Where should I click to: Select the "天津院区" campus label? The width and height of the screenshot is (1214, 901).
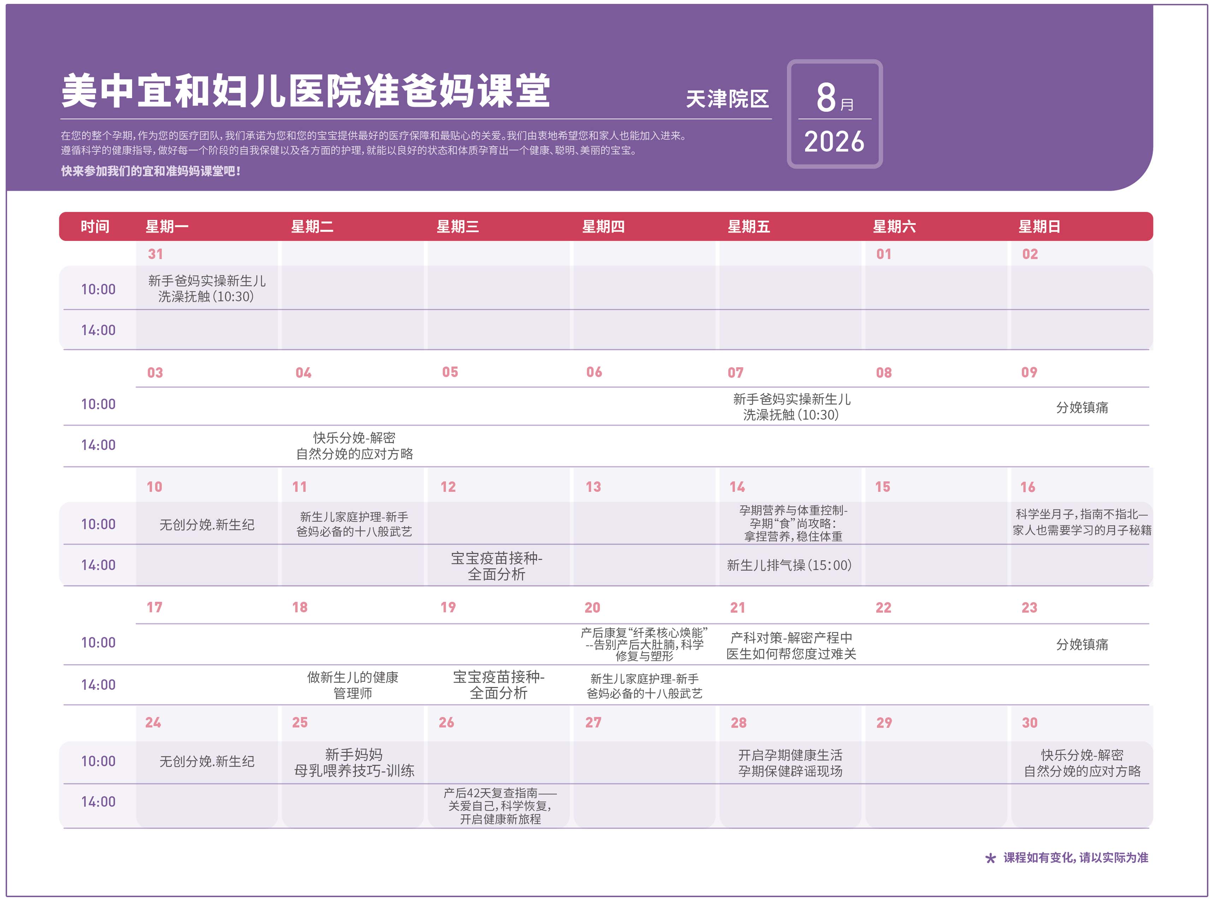(727, 99)
